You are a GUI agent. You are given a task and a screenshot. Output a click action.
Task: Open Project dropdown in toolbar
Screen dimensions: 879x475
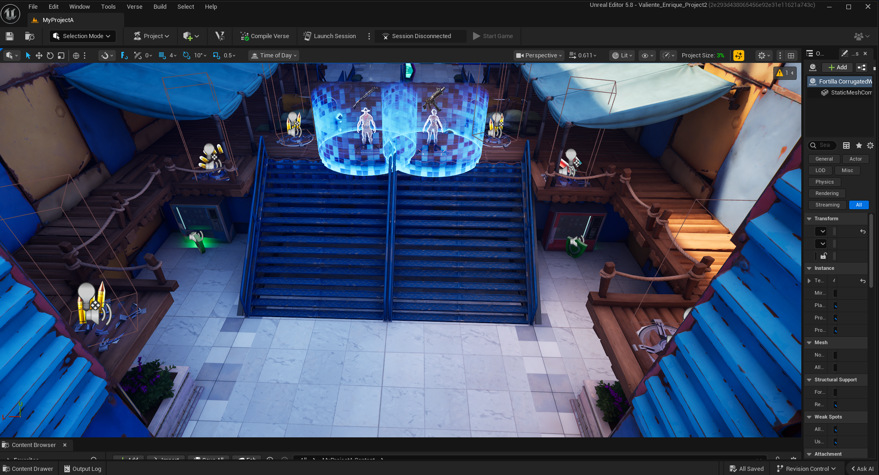pos(151,36)
